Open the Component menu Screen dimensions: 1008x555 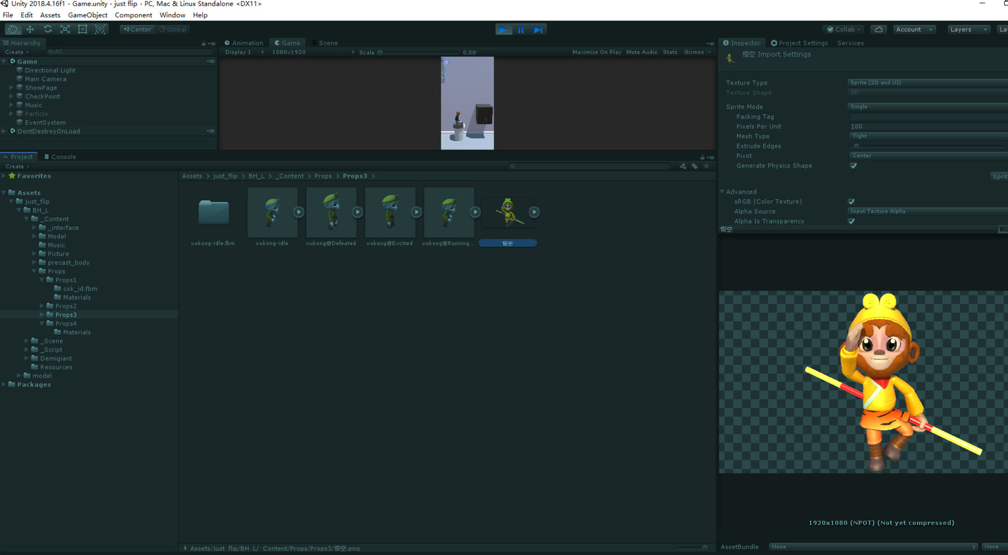pyautogui.click(x=133, y=15)
